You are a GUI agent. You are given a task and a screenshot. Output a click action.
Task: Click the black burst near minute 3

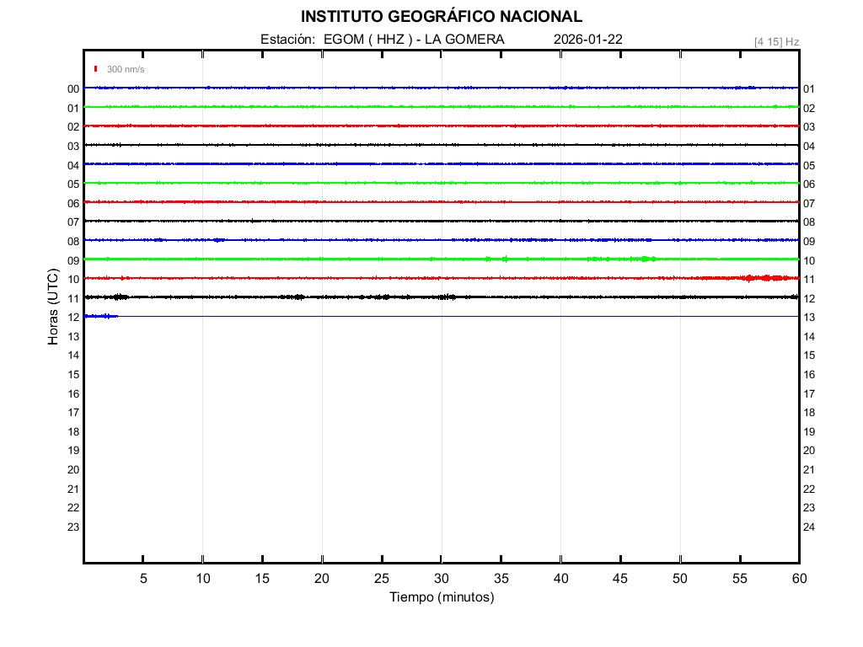(x=120, y=297)
